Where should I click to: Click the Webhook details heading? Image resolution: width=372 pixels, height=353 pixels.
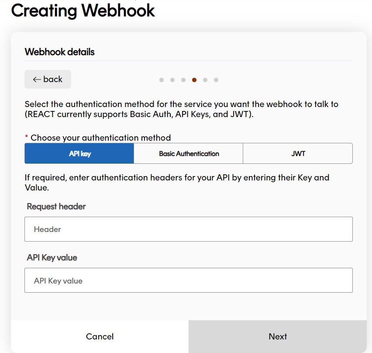point(59,52)
